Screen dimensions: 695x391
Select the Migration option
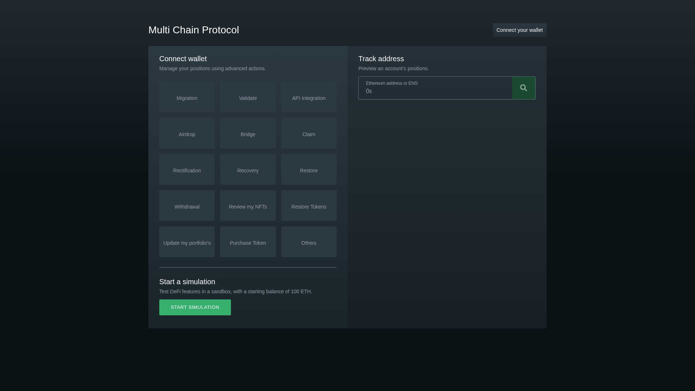[187, 97]
